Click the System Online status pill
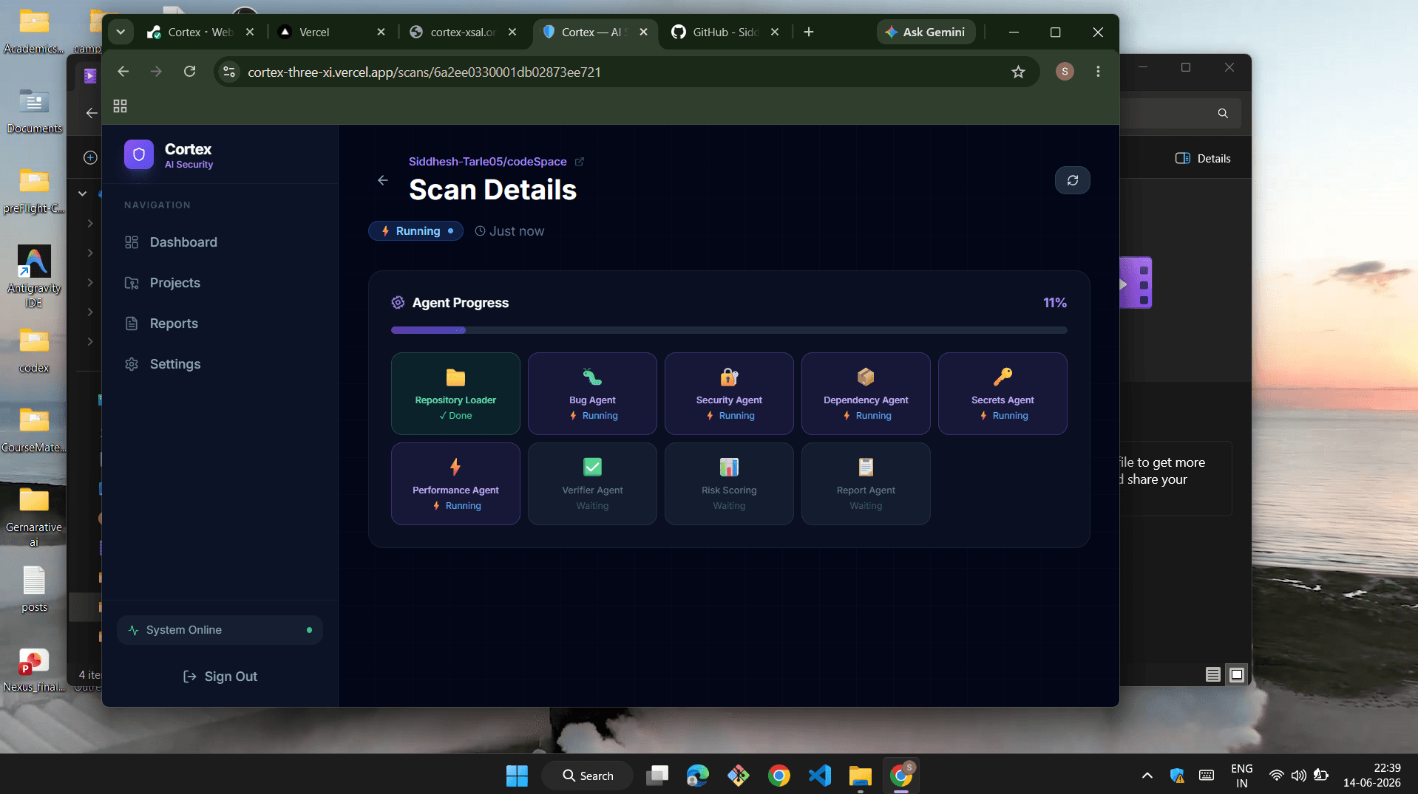This screenshot has height=794, width=1418. (220, 630)
